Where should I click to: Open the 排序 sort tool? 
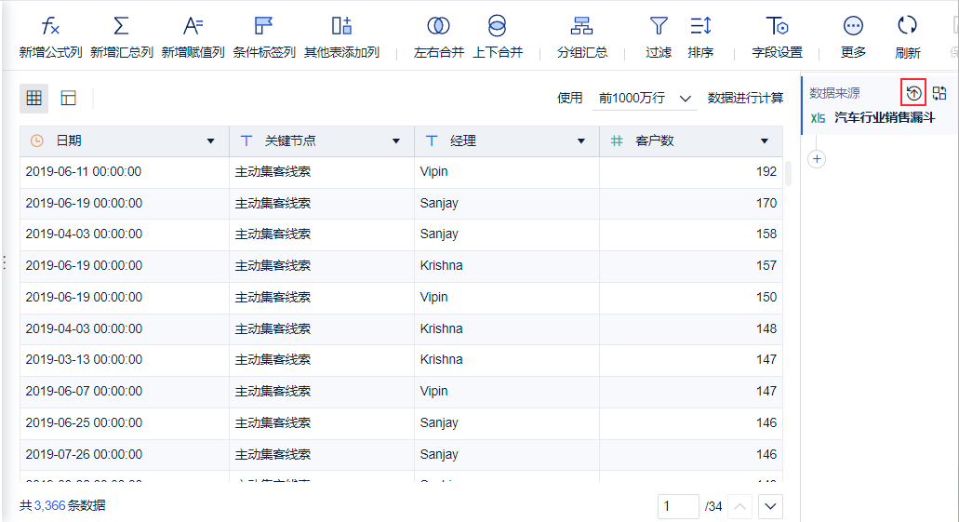point(700,37)
